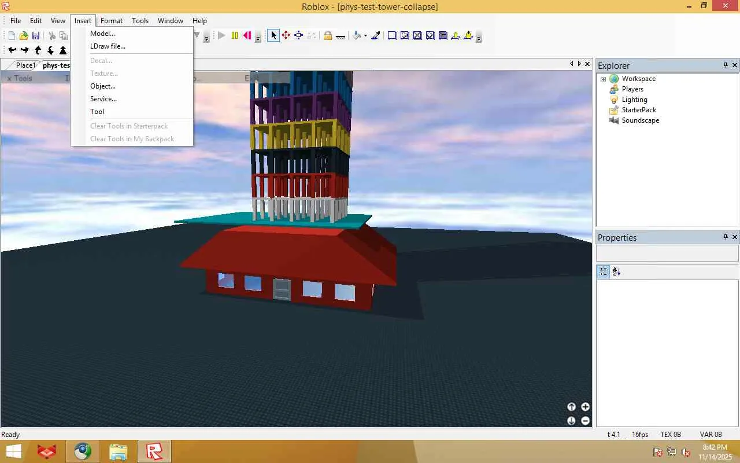Click the second square surface tool icon
740x463 pixels.
pyautogui.click(x=405, y=36)
